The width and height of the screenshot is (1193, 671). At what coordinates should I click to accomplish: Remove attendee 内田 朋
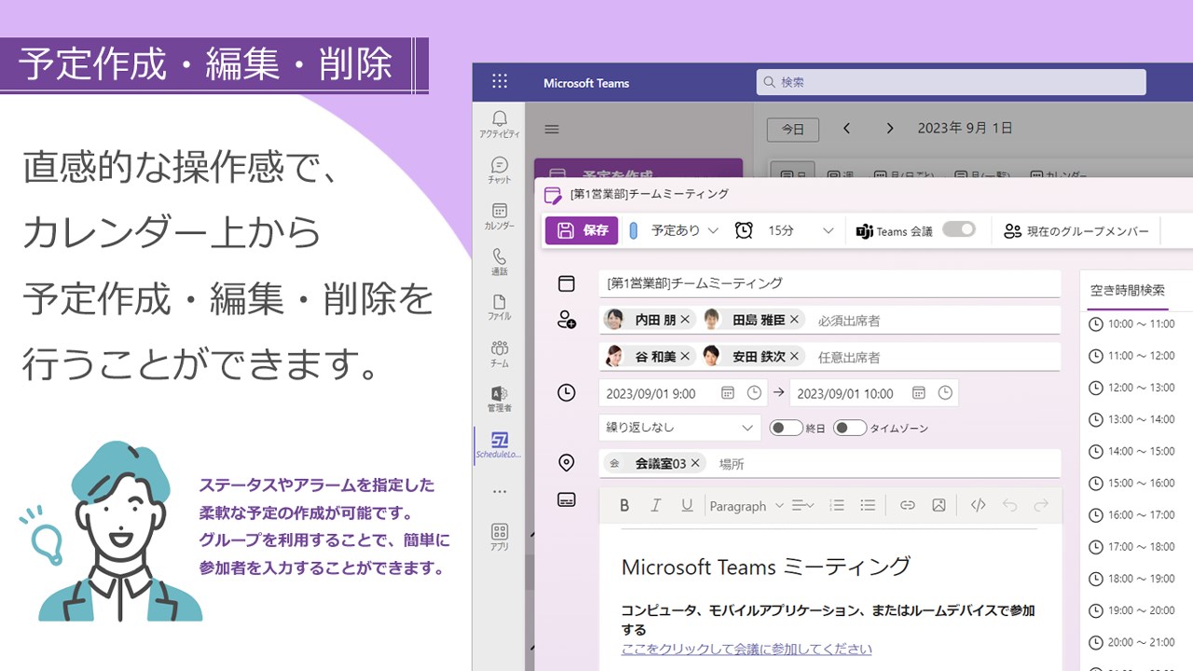685,320
